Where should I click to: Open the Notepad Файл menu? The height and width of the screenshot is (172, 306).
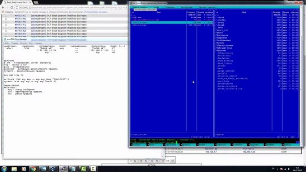tap(7, 43)
